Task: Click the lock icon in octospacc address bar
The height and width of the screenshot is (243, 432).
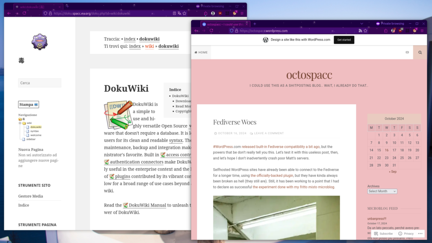Action: pyautogui.click(x=236, y=31)
